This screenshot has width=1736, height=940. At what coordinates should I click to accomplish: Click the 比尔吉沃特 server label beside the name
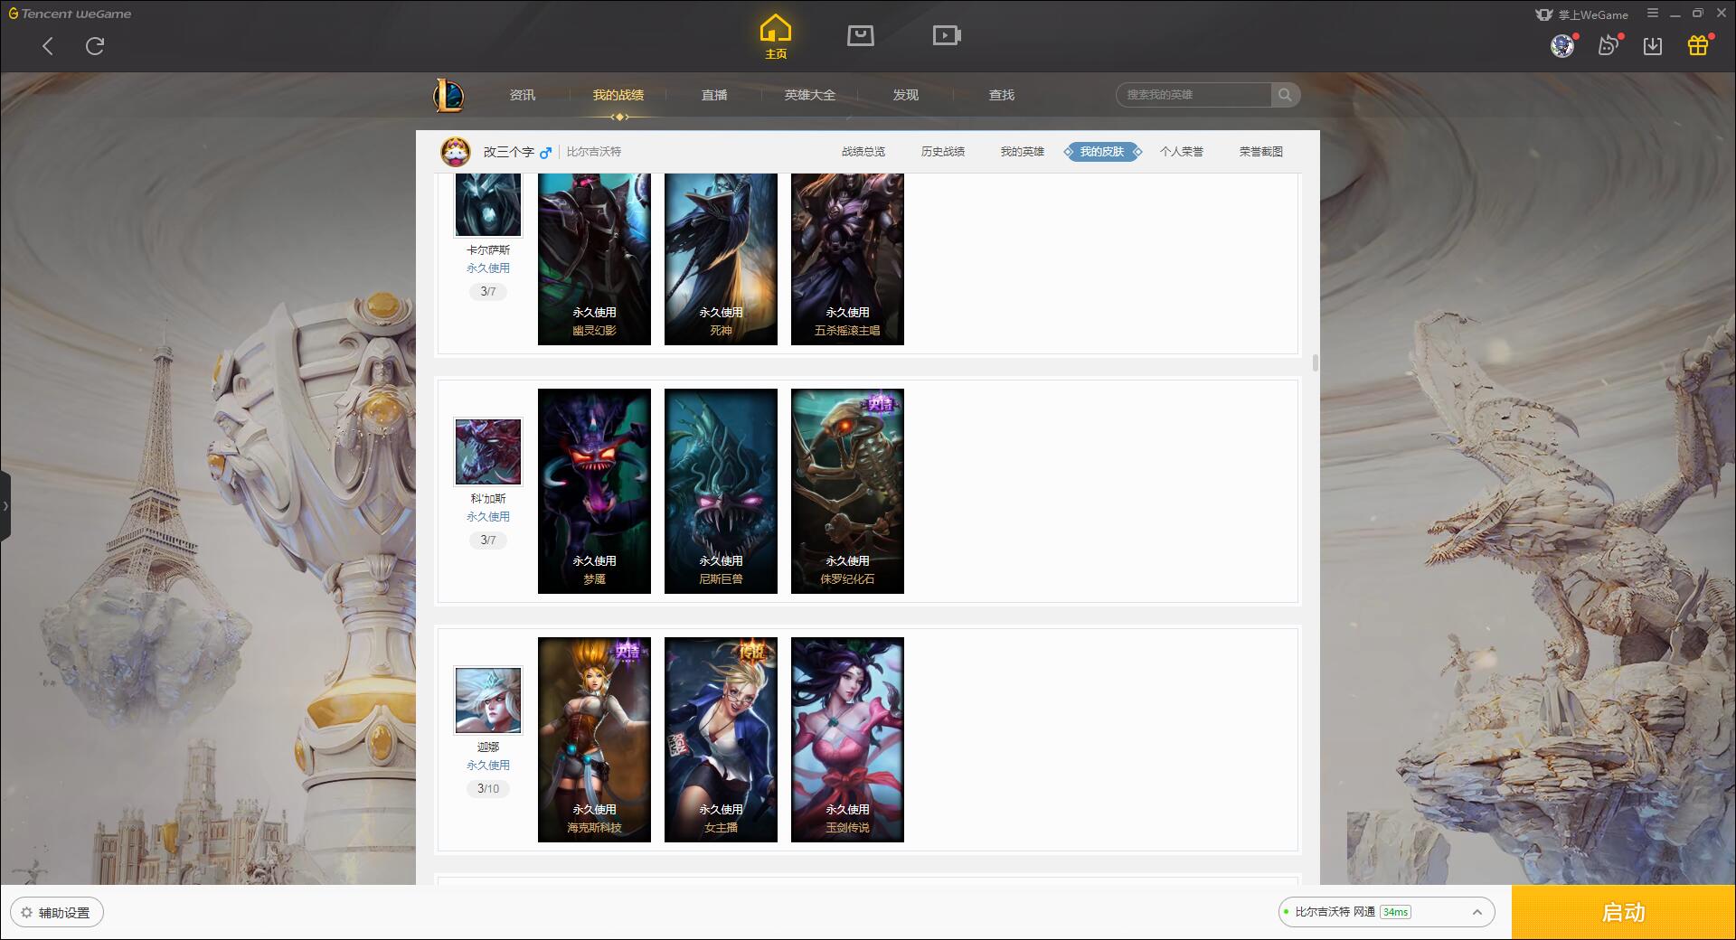click(x=594, y=152)
